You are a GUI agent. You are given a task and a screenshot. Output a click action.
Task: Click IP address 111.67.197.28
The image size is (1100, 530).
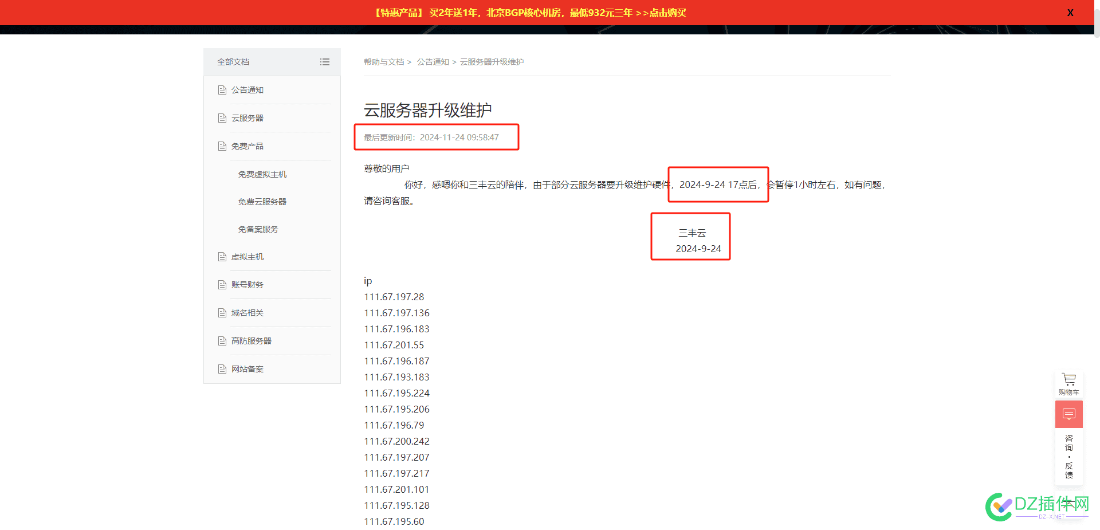pos(394,297)
